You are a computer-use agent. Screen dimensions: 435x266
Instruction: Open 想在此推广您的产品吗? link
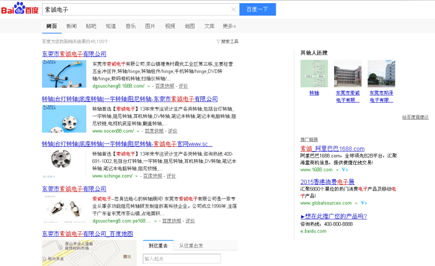(x=334, y=216)
